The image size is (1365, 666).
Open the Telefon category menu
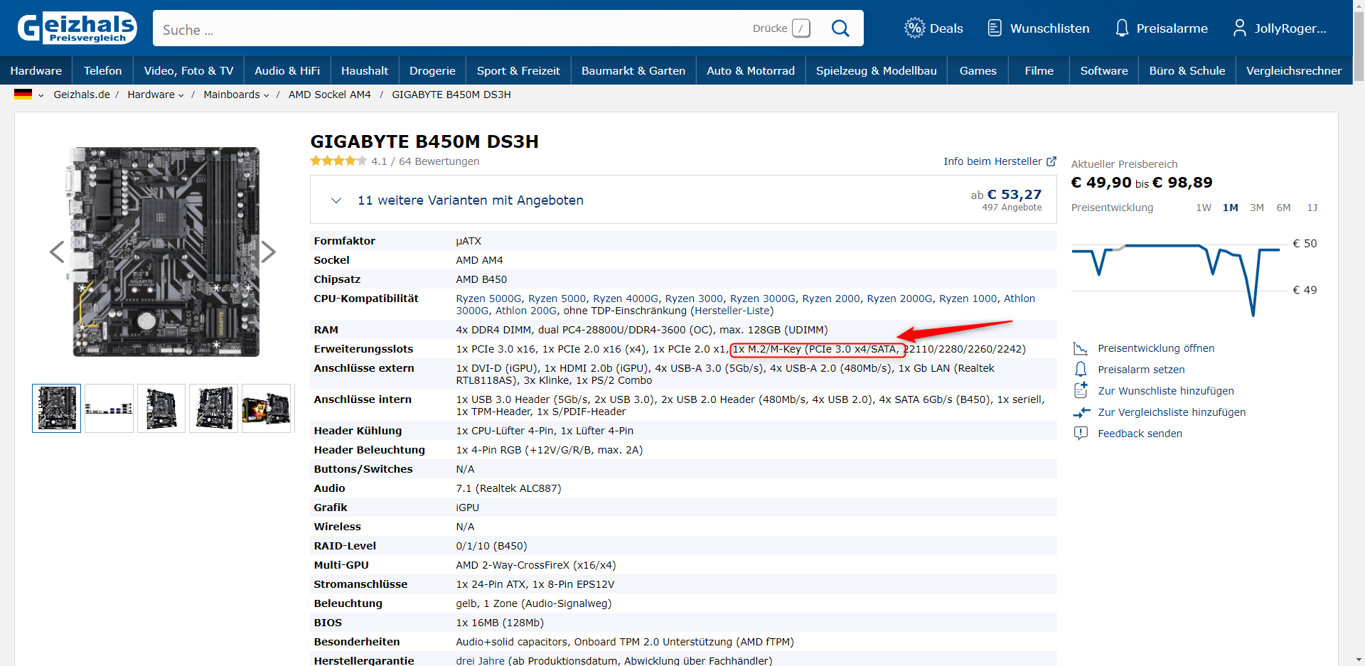pos(103,70)
